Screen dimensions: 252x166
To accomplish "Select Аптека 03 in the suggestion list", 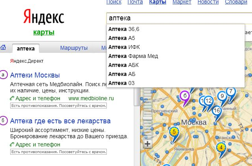I will coord(121,83).
